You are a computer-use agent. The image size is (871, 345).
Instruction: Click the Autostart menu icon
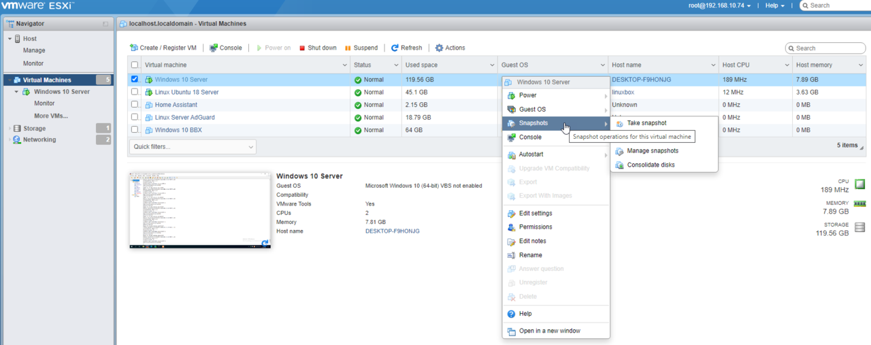click(511, 154)
